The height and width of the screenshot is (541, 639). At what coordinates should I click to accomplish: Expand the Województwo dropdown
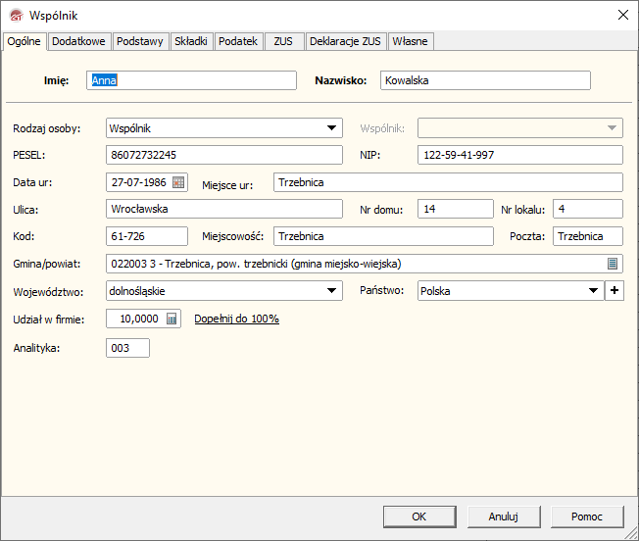click(331, 291)
